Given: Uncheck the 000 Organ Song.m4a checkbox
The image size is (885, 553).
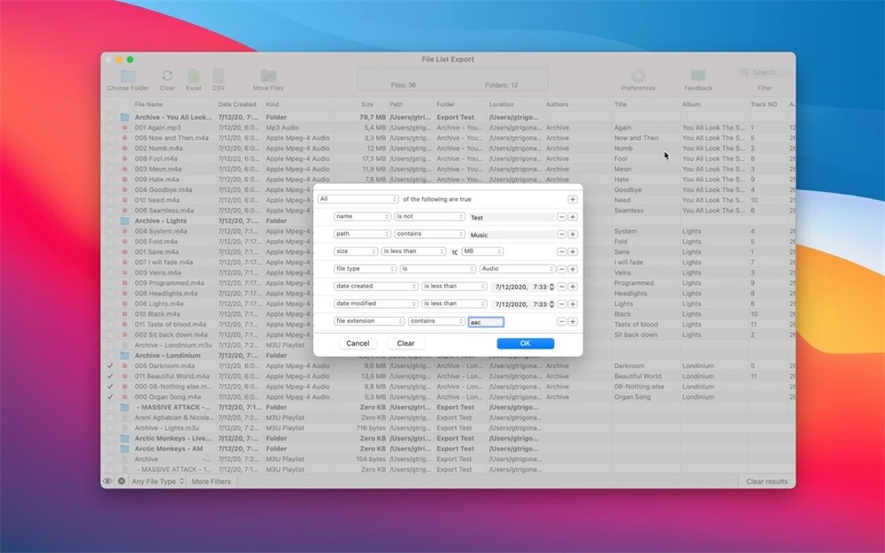Looking at the screenshot, I should coord(110,396).
